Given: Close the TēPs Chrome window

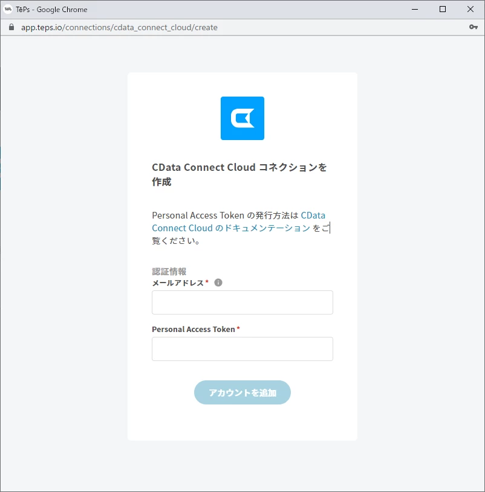Looking at the screenshot, I should pos(470,10).
